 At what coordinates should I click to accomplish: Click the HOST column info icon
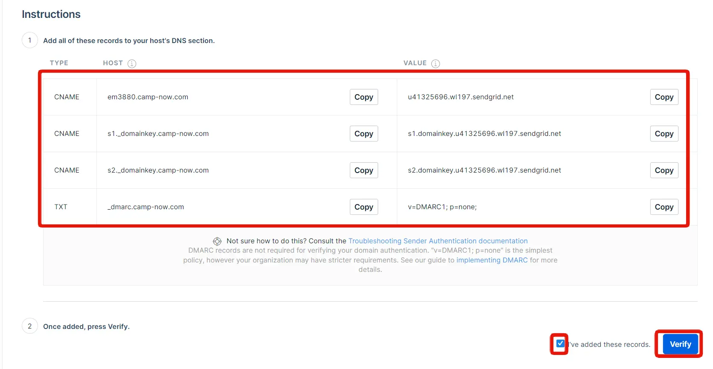click(x=132, y=63)
